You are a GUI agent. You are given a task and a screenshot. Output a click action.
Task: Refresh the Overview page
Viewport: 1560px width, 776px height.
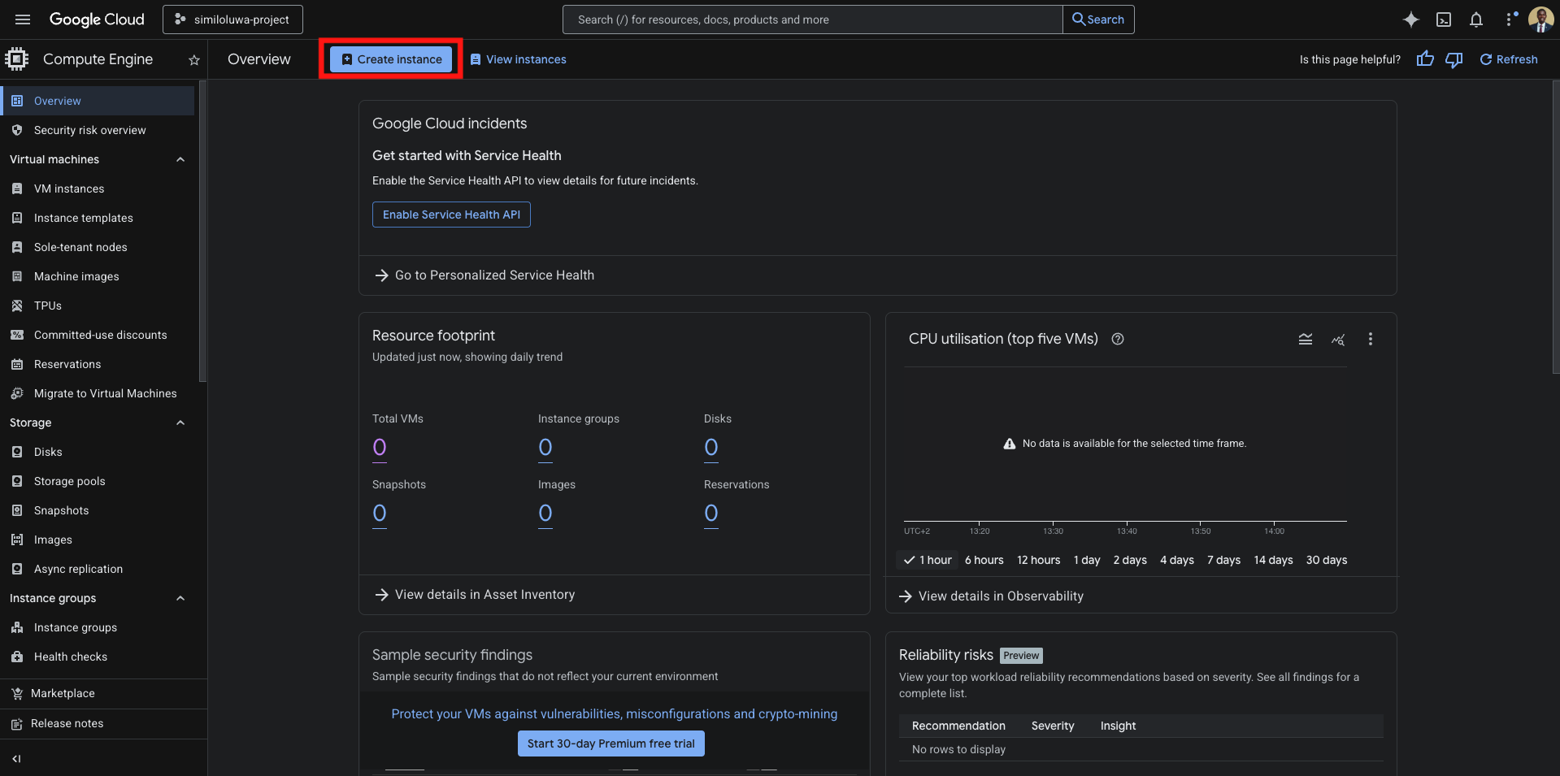[x=1508, y=59]
